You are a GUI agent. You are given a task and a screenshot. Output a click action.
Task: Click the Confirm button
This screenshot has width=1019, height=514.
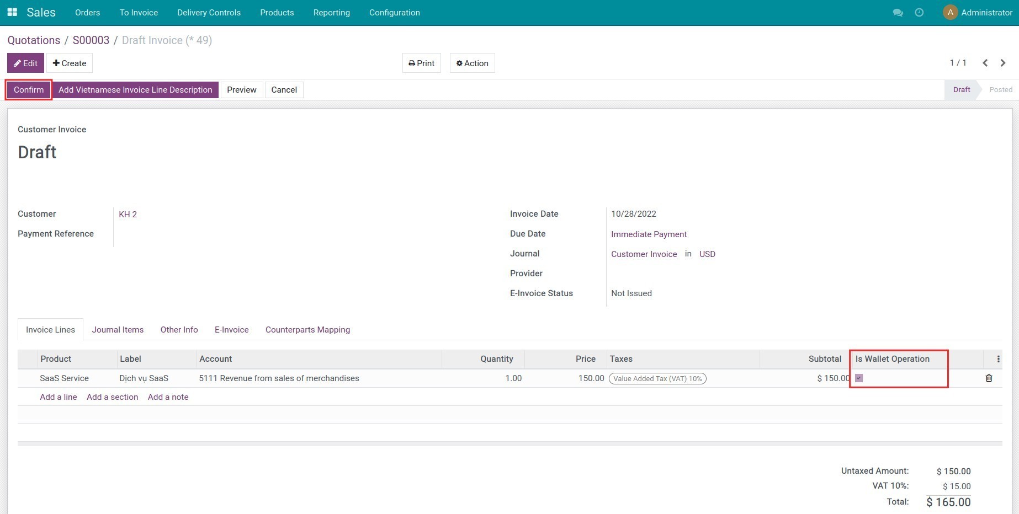(x=28, y=89)
